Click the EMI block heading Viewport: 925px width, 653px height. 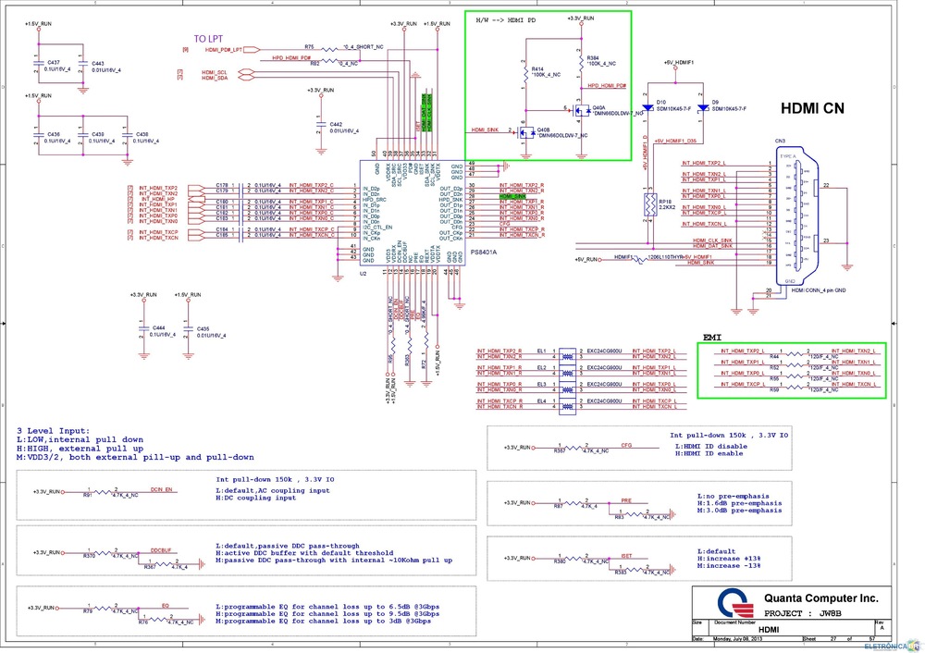(712, 339)
